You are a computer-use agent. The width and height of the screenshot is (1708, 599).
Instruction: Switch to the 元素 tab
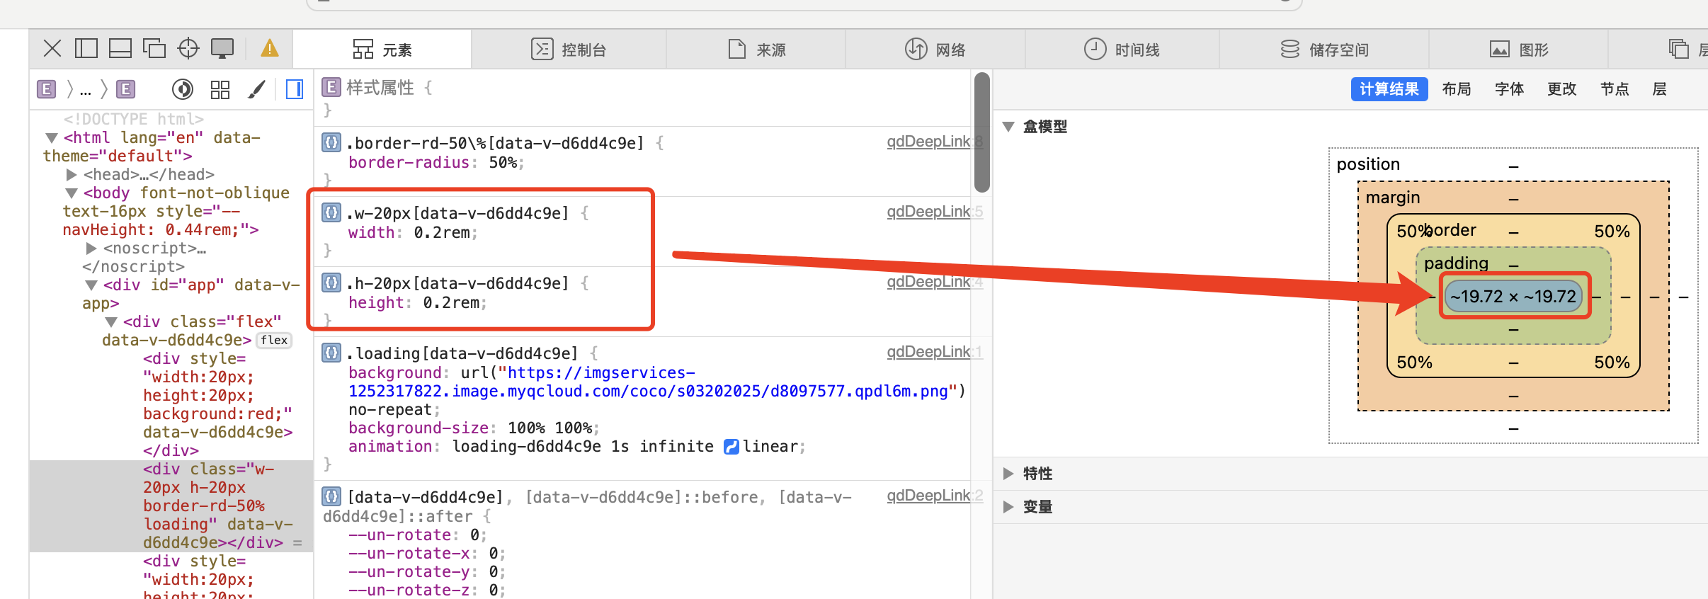382,50
